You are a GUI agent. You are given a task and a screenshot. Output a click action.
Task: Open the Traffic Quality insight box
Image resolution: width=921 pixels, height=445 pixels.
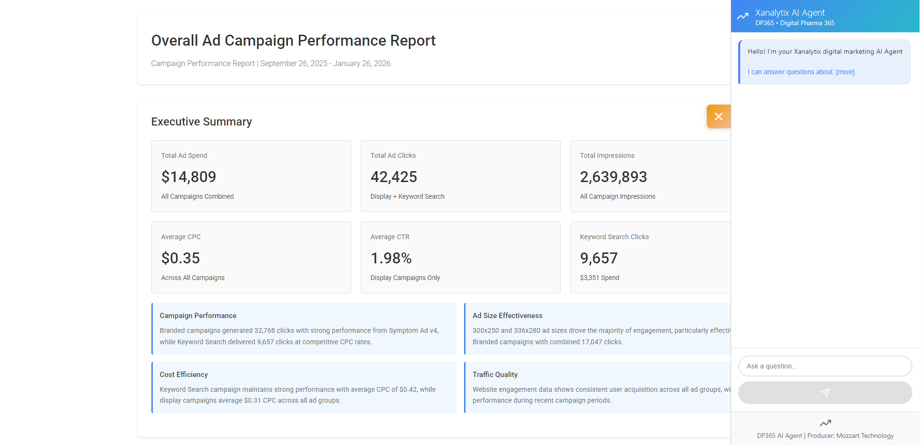coord(597,387)
